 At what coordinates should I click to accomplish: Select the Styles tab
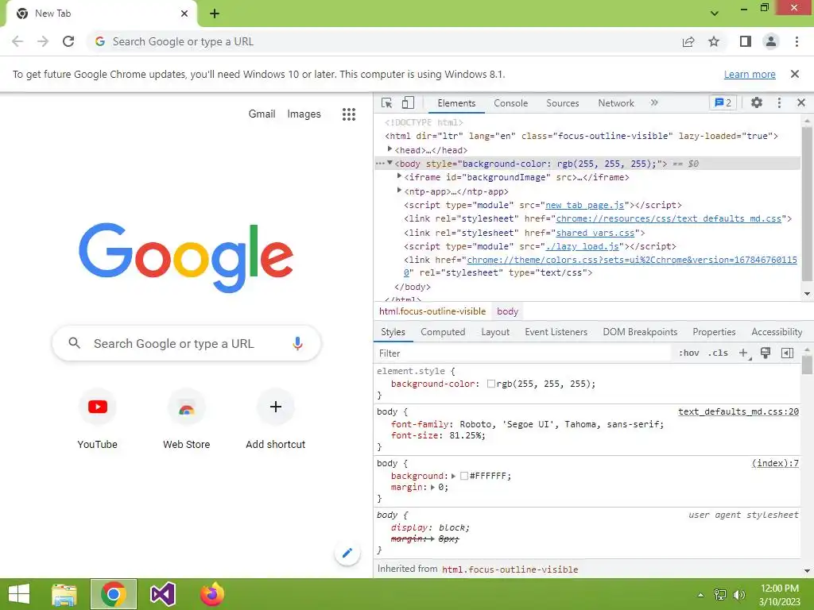pos(393,332)
